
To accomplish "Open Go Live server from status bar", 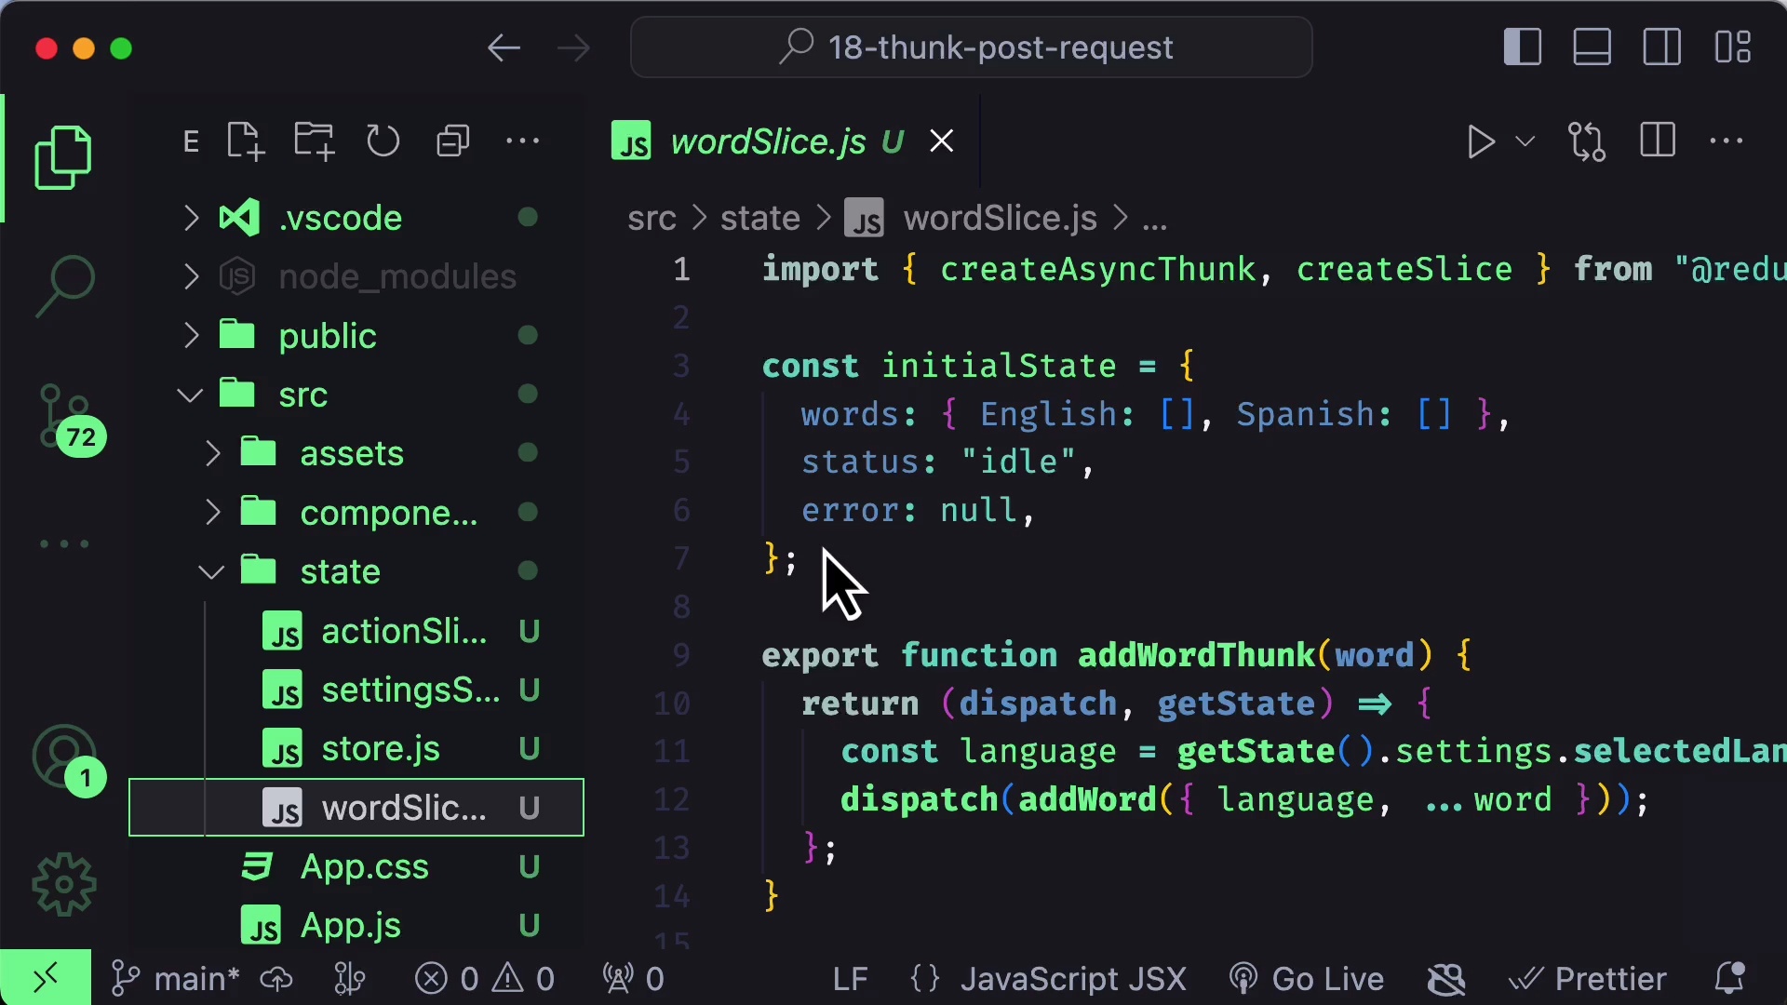I will [x=1308, y=979].
